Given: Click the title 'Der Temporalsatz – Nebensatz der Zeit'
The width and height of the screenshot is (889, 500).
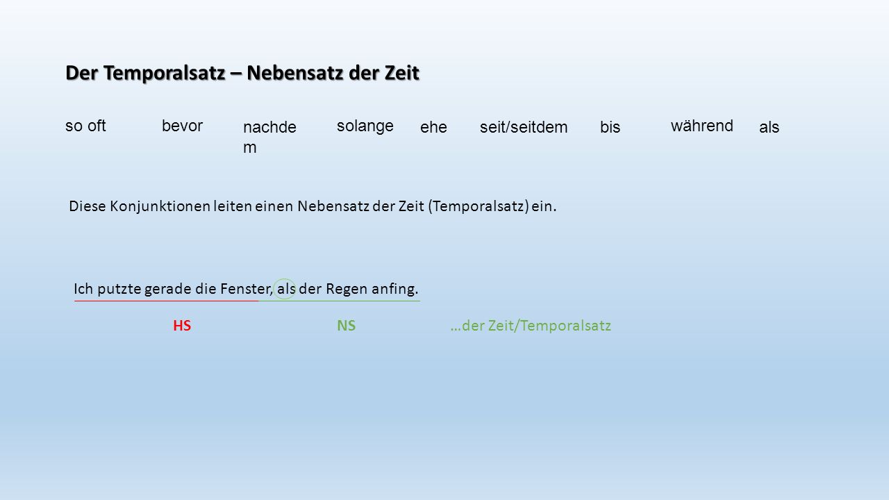Looking at the screenshot, I should (242, 72).
